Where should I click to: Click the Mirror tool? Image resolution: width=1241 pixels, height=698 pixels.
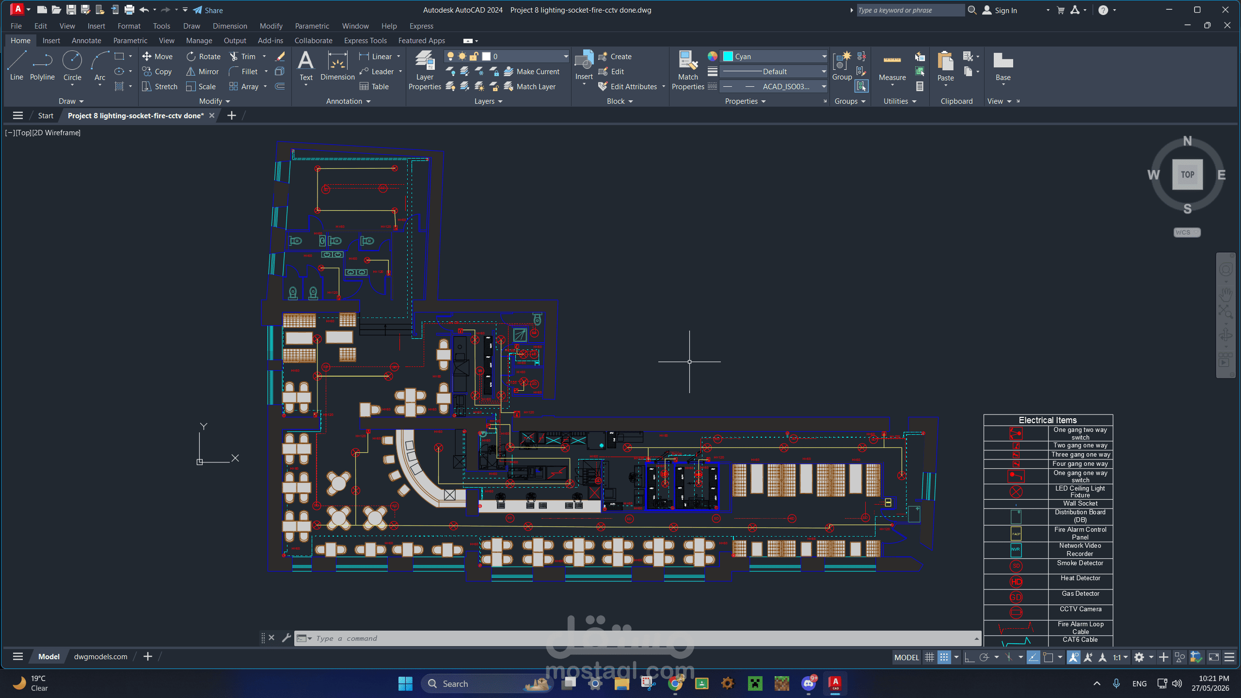(203, 71)
